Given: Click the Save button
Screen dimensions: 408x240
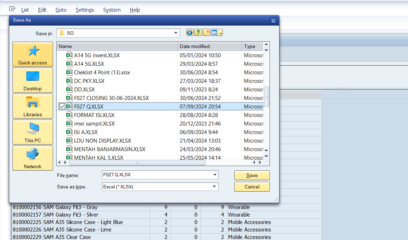Looking at the screenshot, I should tap(252, 175).
